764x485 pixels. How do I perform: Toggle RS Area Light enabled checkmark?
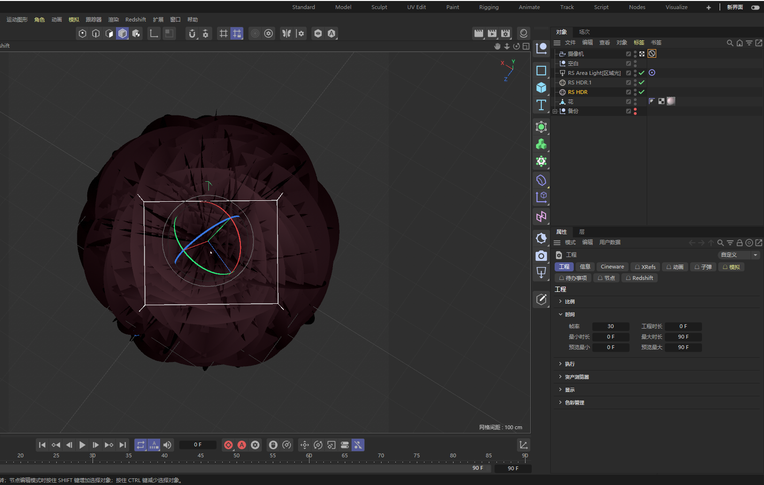pos(642,73)
